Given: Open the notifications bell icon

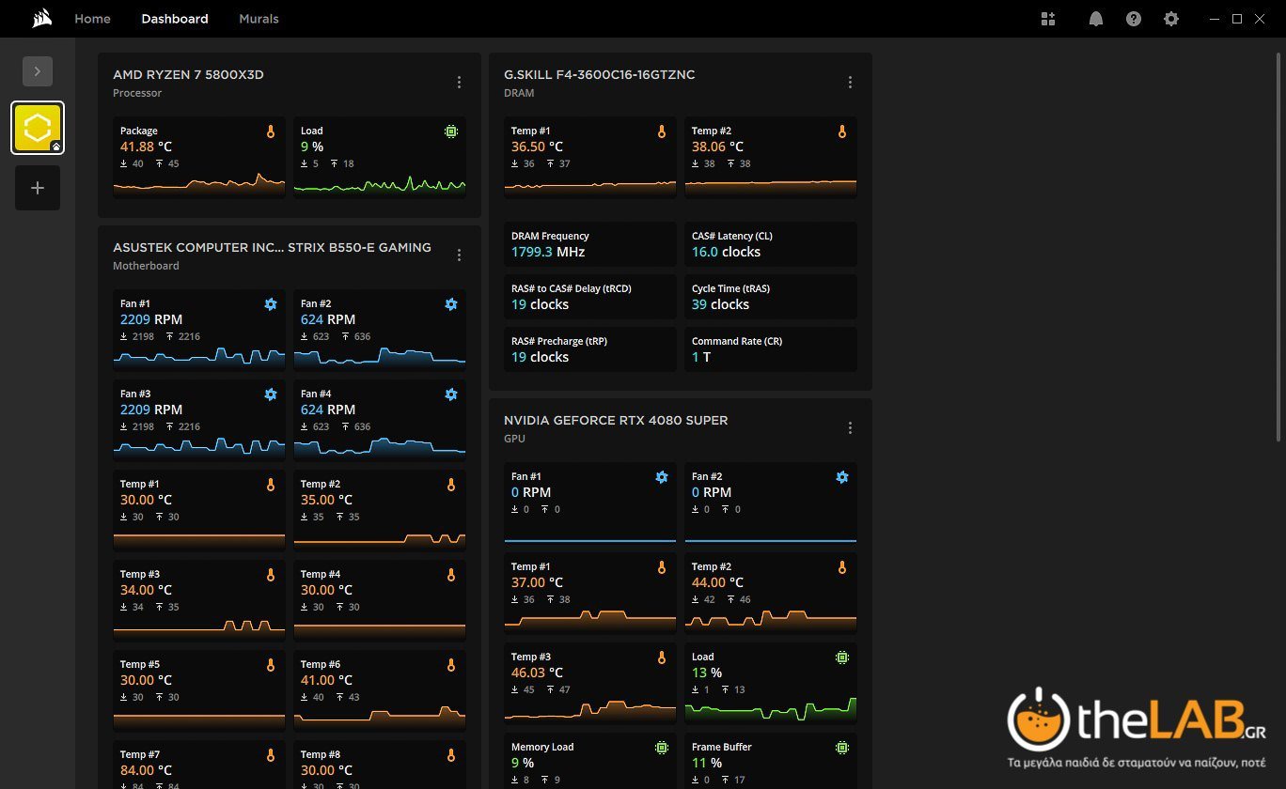Looking at the screenshot, I should 1095,19.
